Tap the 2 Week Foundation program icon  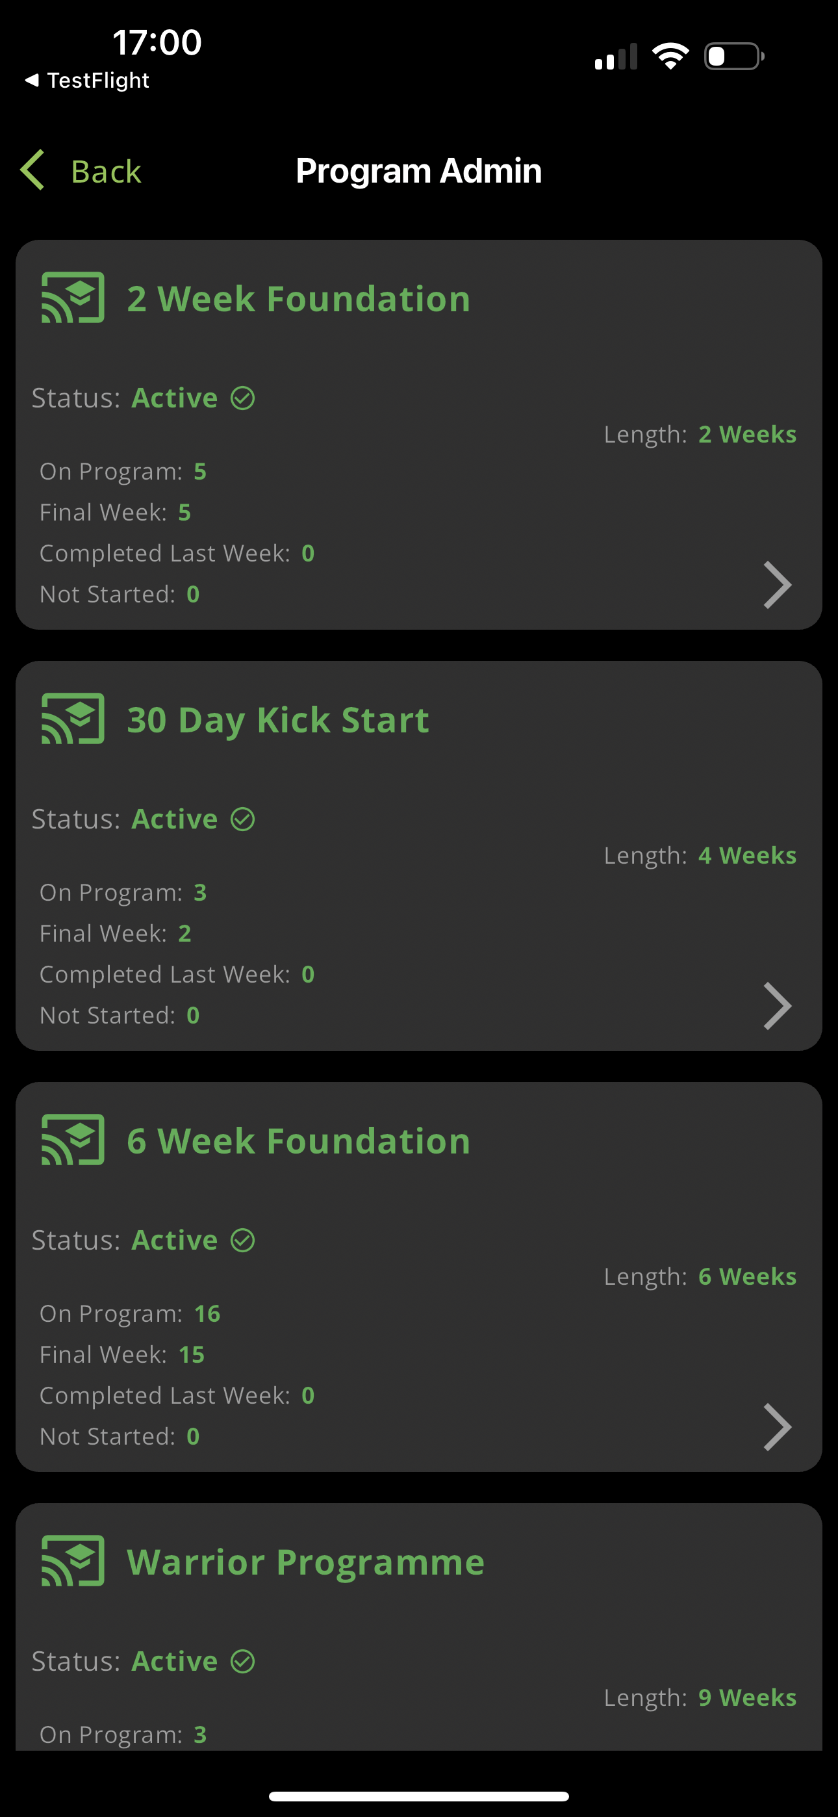[x=73, y=298]
